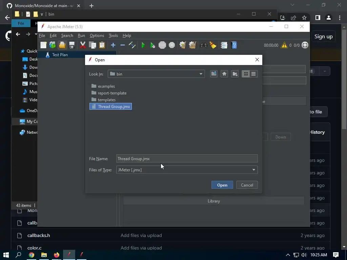Click the Save floppy disk icon in JMeter toolbar
Screen dimensions: 347x260
coord(72,45)
